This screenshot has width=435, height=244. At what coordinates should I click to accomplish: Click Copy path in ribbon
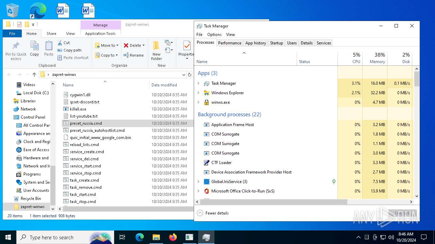70,50
